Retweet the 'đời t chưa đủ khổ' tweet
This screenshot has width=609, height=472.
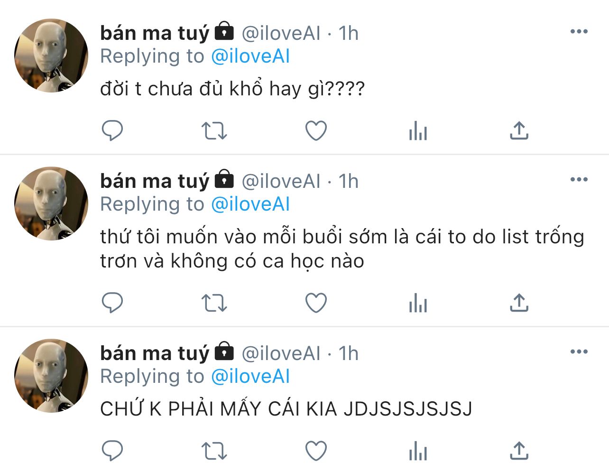[x=214, y=130]
